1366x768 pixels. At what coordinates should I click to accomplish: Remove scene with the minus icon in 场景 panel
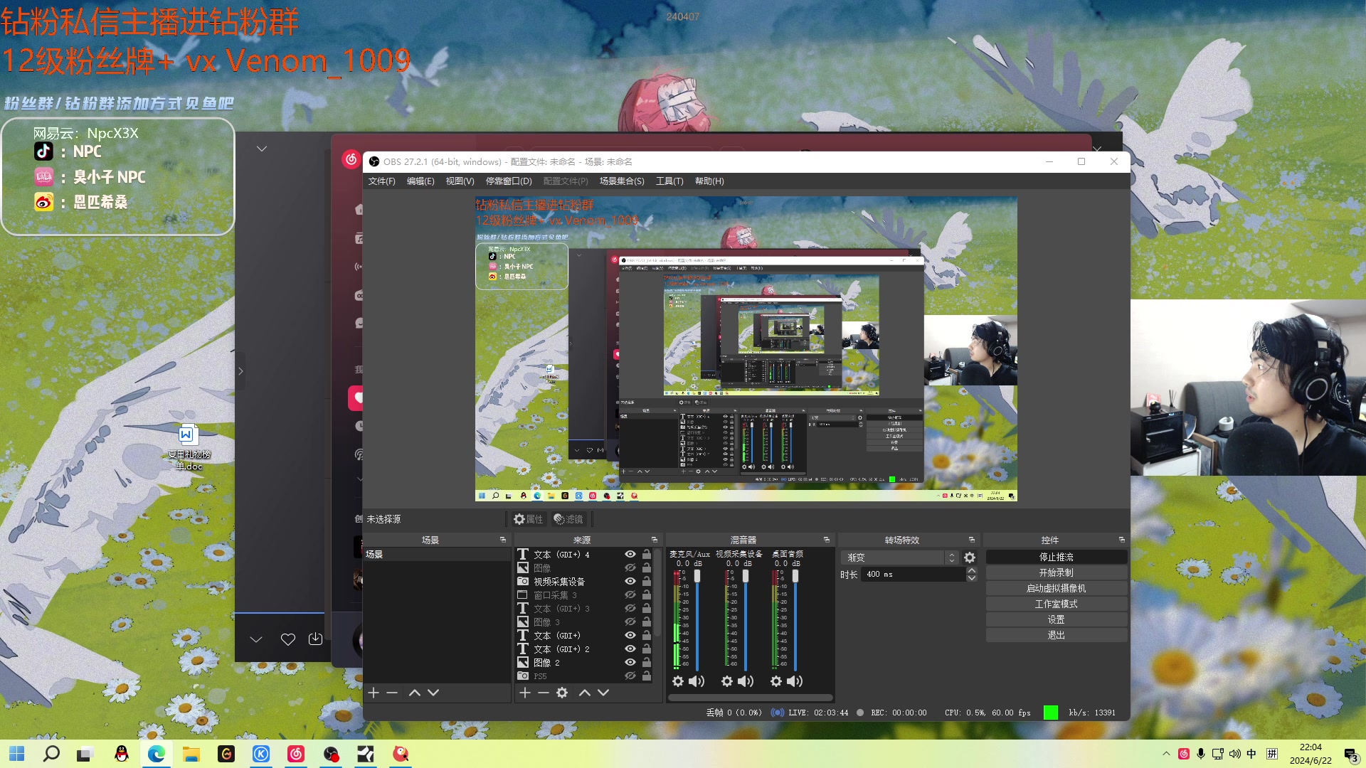(392, 693)
